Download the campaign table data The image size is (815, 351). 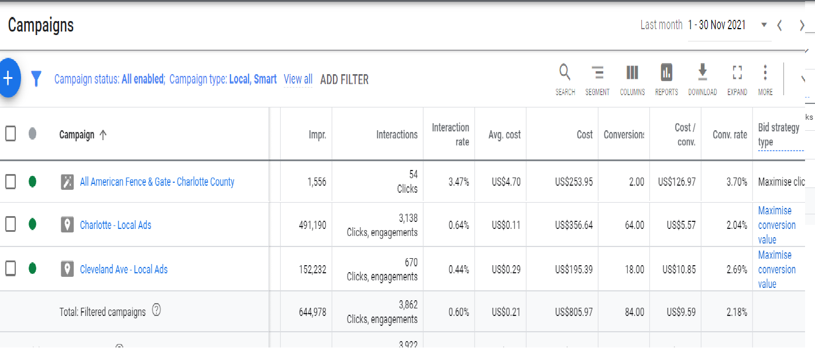pos(702,72)
